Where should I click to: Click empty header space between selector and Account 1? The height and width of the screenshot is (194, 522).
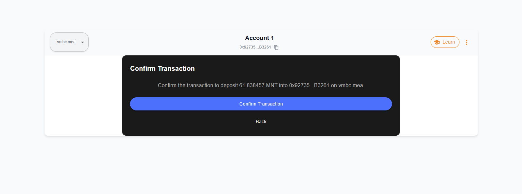pos(164,42)
